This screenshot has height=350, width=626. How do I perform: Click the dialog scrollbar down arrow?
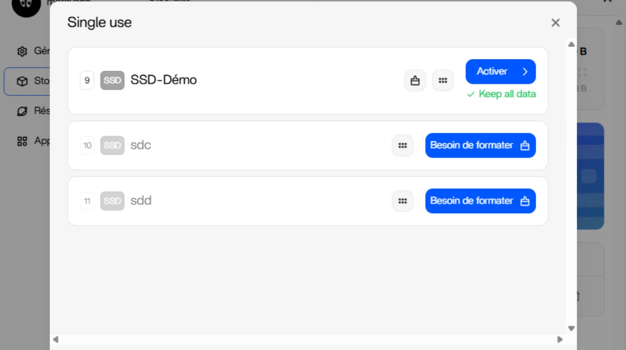[x=571, y=328]
